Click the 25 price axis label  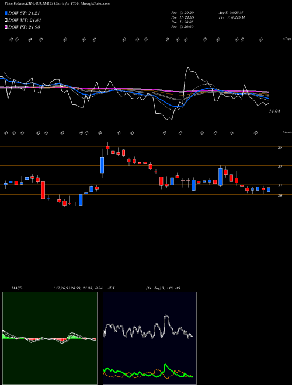tap(280, 148)
